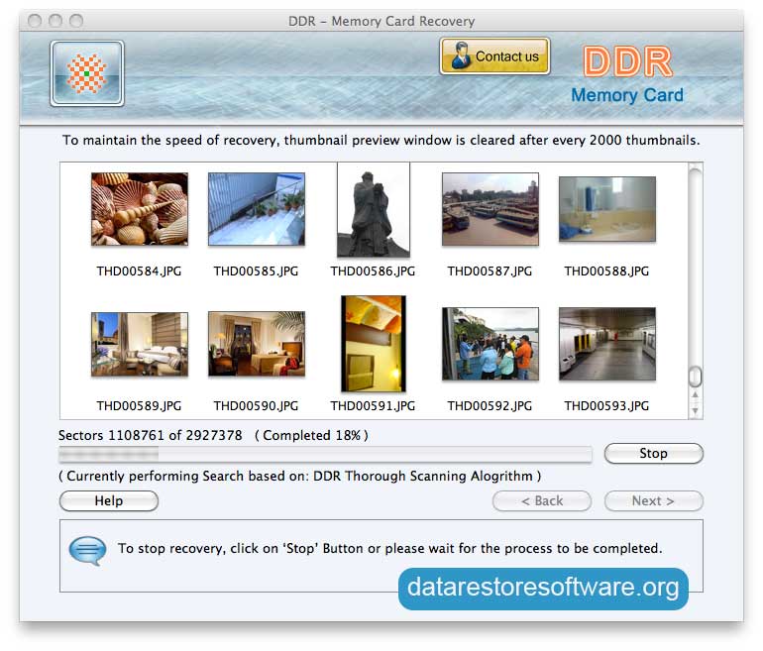Click the file name THD00585.JPG

coord(256,271)
